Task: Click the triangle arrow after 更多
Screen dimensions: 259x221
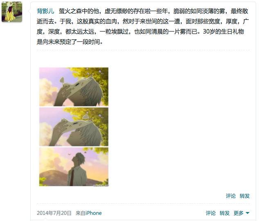Action: 247,213
